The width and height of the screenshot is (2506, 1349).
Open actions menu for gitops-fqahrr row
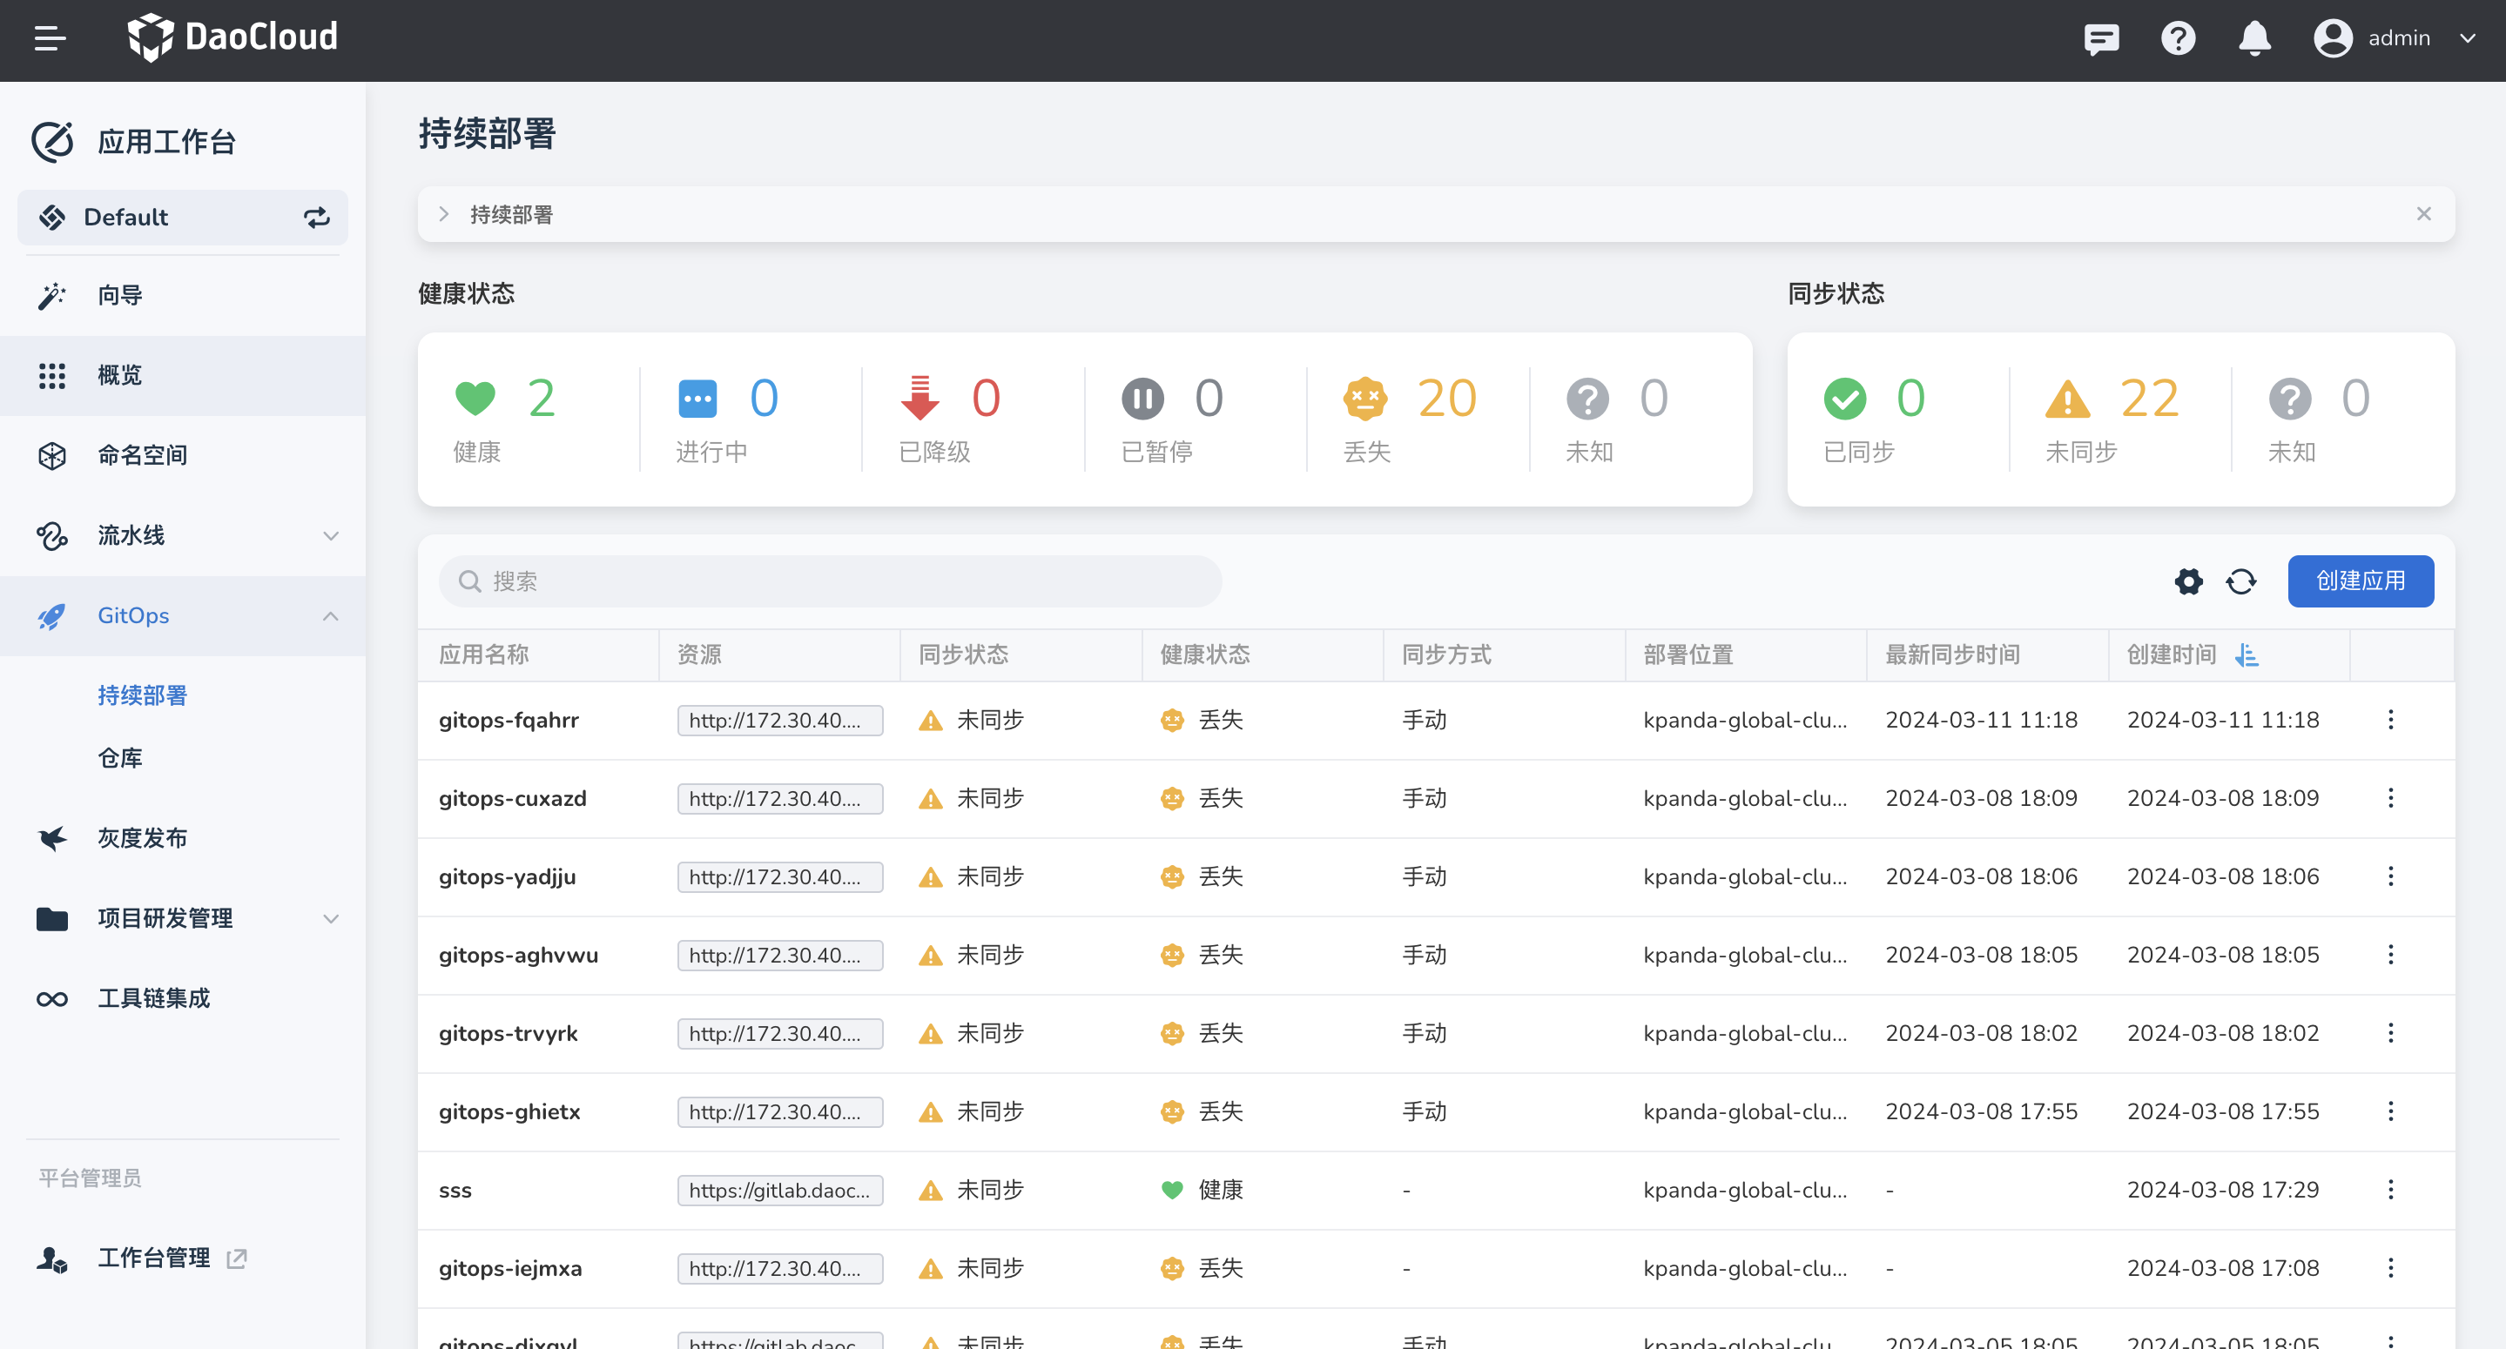click(x=2390, y=720)
